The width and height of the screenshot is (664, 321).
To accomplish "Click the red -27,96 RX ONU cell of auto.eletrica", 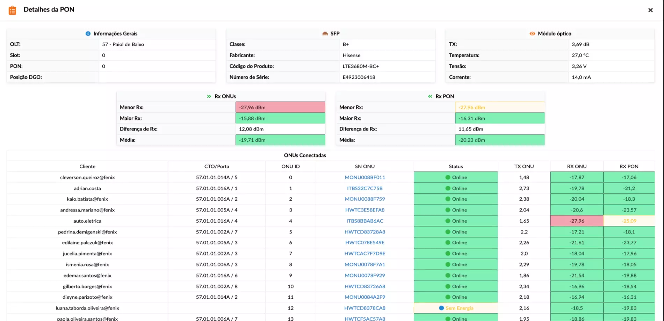I will [x=577, y=221].
